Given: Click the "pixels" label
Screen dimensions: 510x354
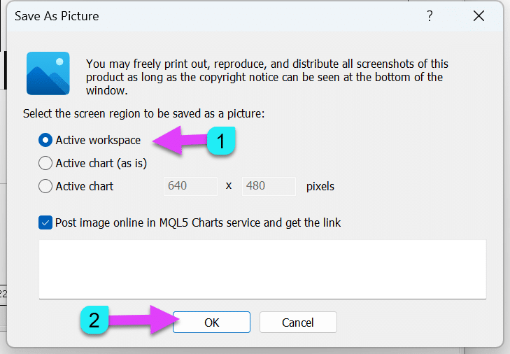Looking at the screenshot, I should pos(320,186).
